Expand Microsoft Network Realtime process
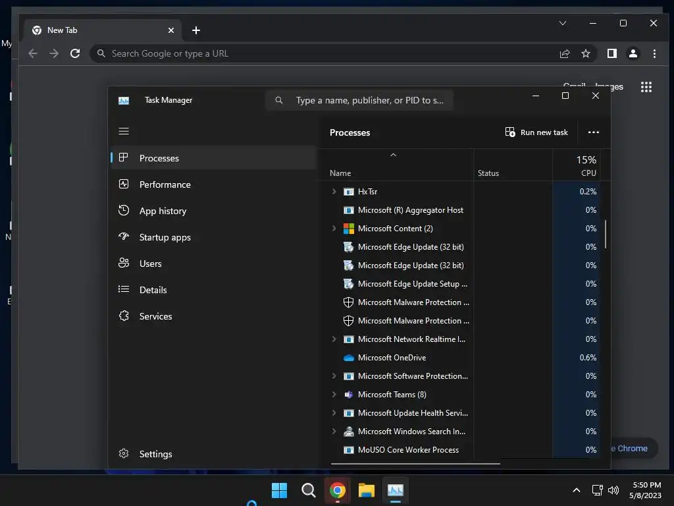Screen dimensions: 674x506 click(334, 339)
